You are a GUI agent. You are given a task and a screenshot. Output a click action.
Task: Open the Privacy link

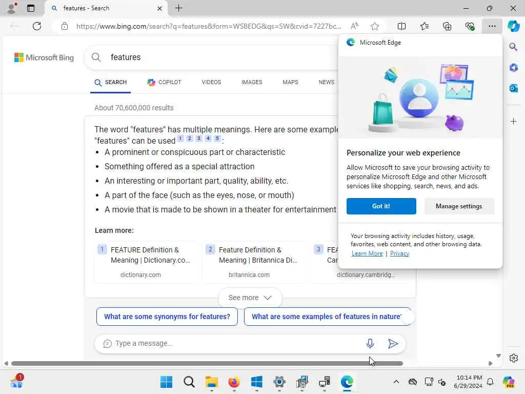pyautogui.click(x=399, y=253)
